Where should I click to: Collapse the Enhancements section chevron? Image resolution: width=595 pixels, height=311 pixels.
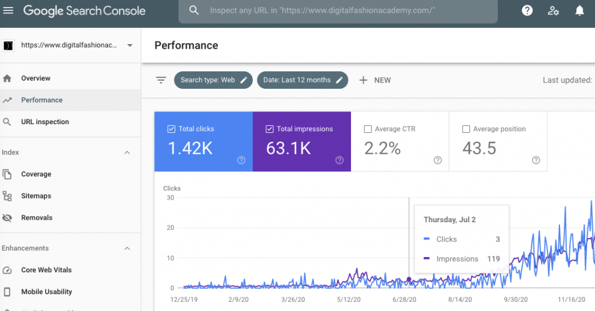pyautogui.click(x=127, y=248)
